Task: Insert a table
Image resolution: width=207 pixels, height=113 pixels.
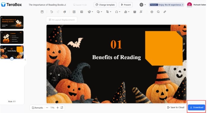Action: pos(134,12)
